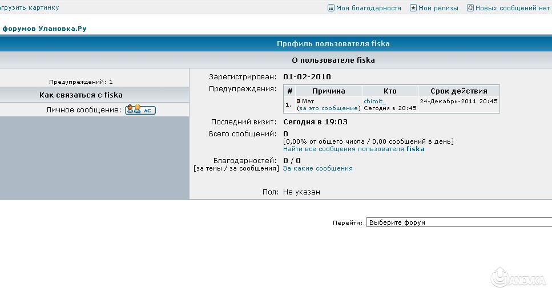Viewport: 552px width, 292px height.
Task: Click registration date '01-02-2010'
Action: point(307,77)
